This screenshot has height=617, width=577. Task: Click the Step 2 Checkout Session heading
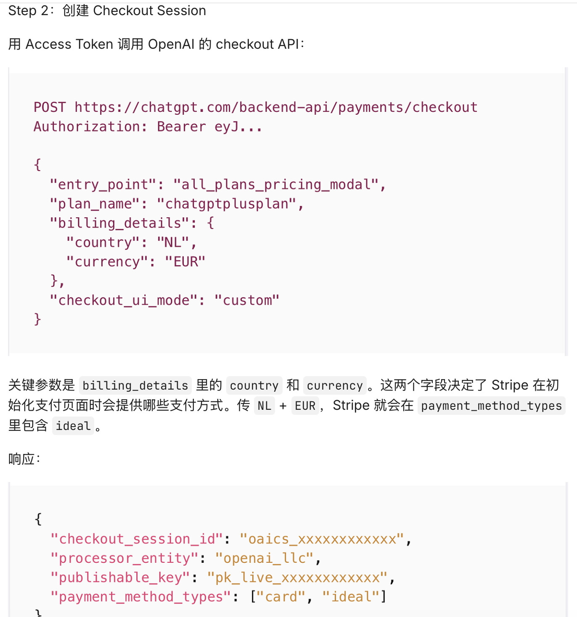pyautogui.click(x=107, y=11)
